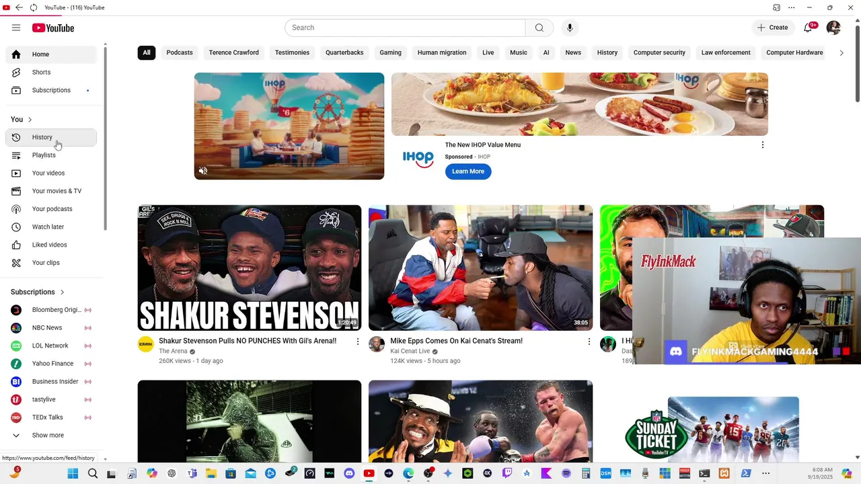Click the Create button

pos(772,28)
